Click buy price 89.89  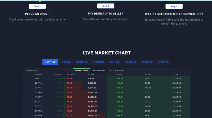(x=60, y=83)
